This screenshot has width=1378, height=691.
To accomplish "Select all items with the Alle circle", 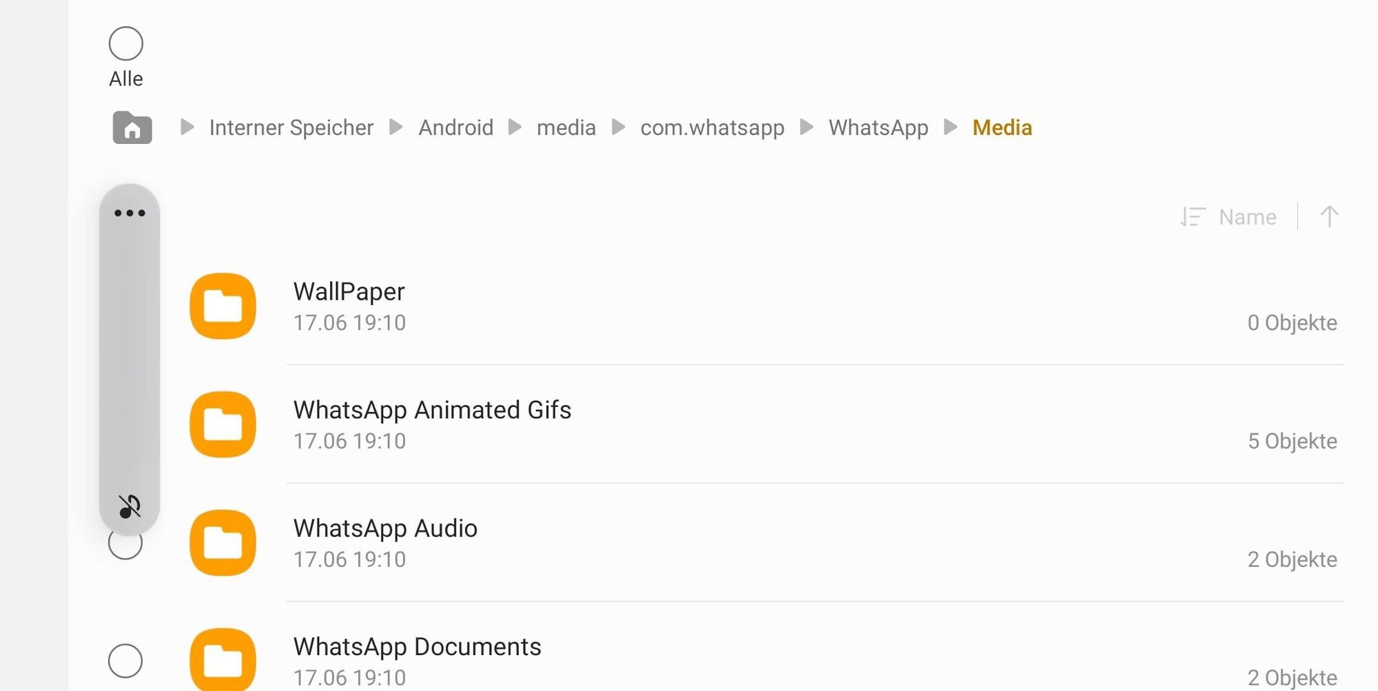I will point(126,44).
